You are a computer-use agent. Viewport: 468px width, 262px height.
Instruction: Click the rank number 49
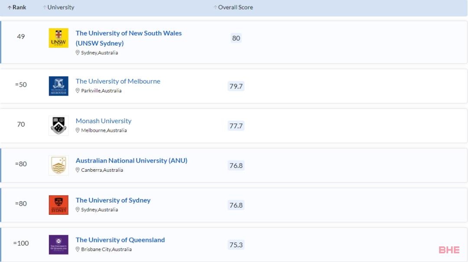pos(21,36)
